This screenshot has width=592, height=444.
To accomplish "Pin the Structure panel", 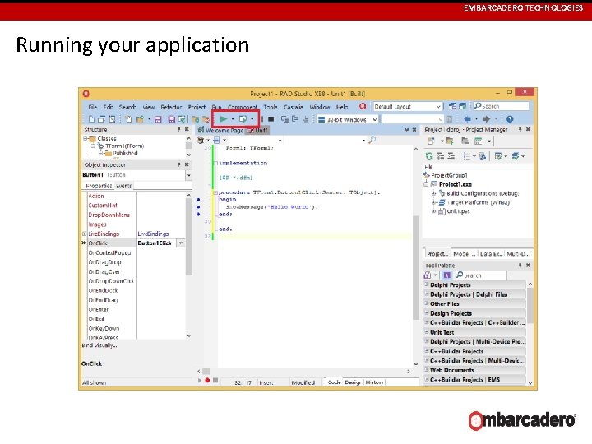I will (x=179, y=129).
